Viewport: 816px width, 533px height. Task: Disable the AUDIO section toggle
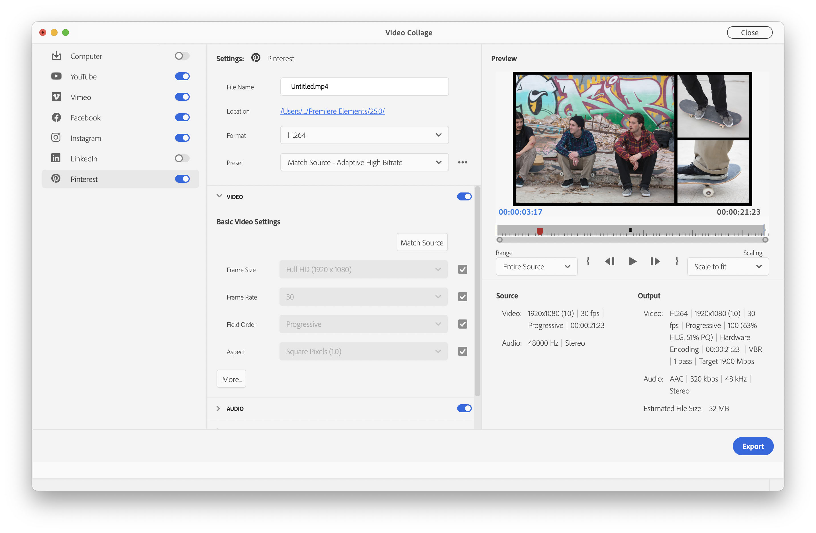click(x=464, y=408)
